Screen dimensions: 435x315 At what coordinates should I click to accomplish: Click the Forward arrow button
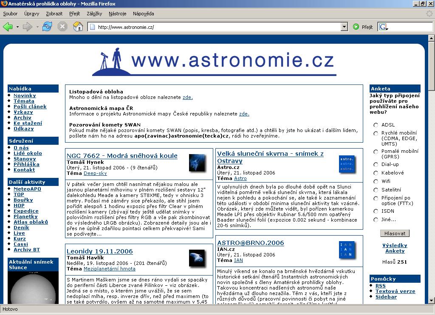click(27, 27)
